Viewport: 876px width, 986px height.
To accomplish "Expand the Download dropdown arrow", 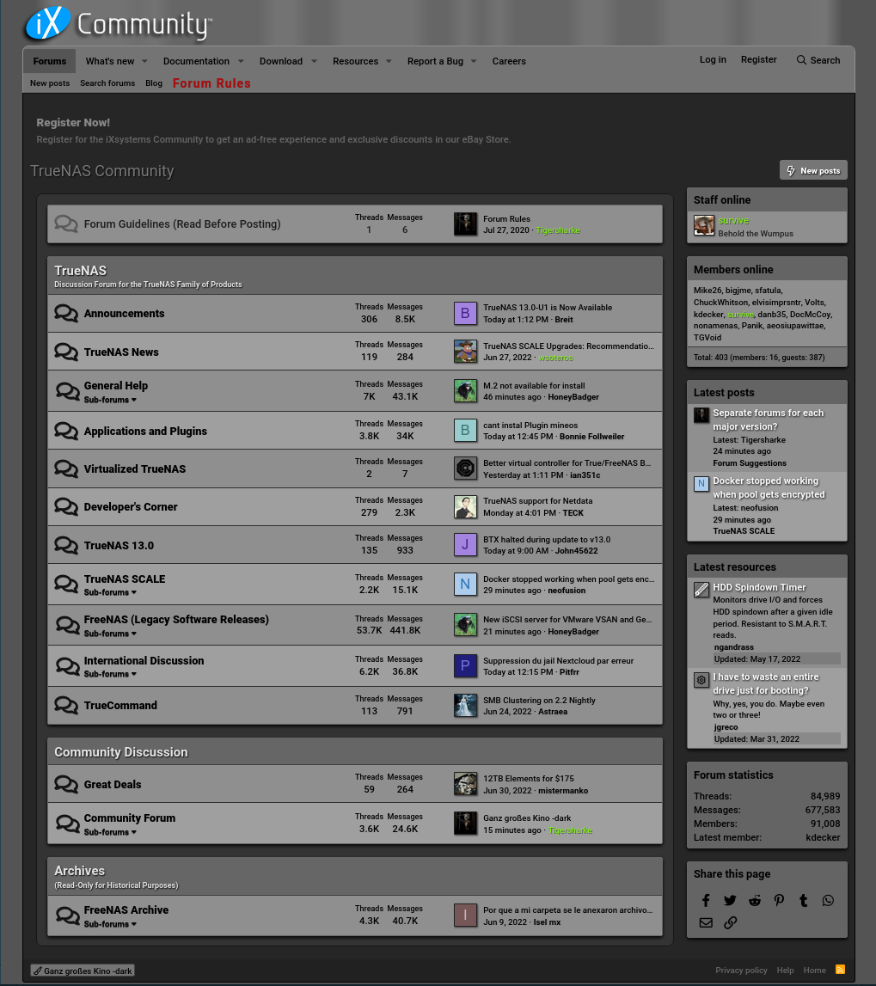I will click(314, 61).
